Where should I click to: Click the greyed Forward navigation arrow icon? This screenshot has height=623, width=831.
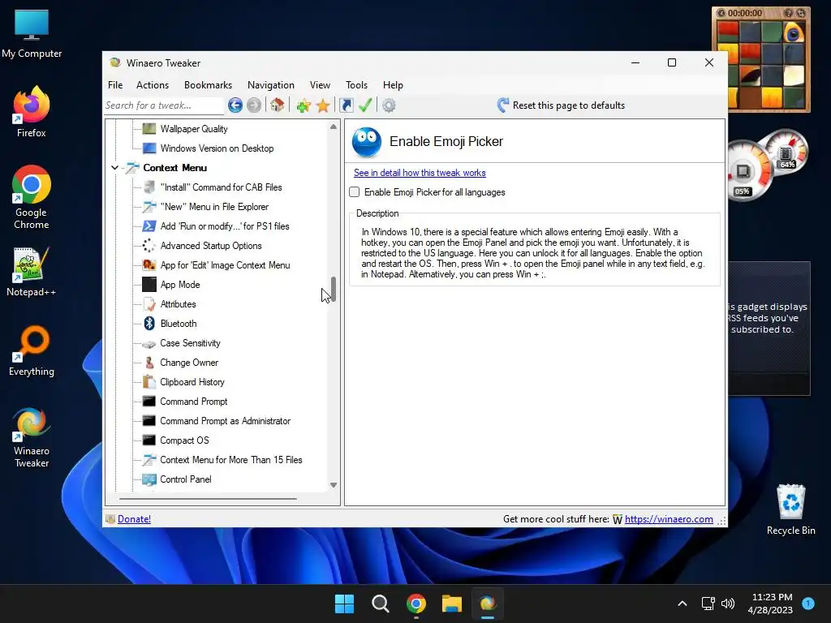coord(254,105)
